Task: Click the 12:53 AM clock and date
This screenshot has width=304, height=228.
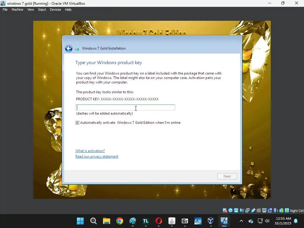Action: click(283, 221)
